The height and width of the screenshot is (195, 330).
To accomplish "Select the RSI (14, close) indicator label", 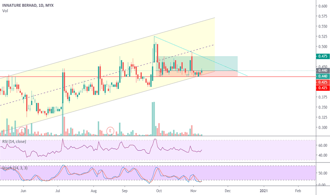I will point(14,141).
